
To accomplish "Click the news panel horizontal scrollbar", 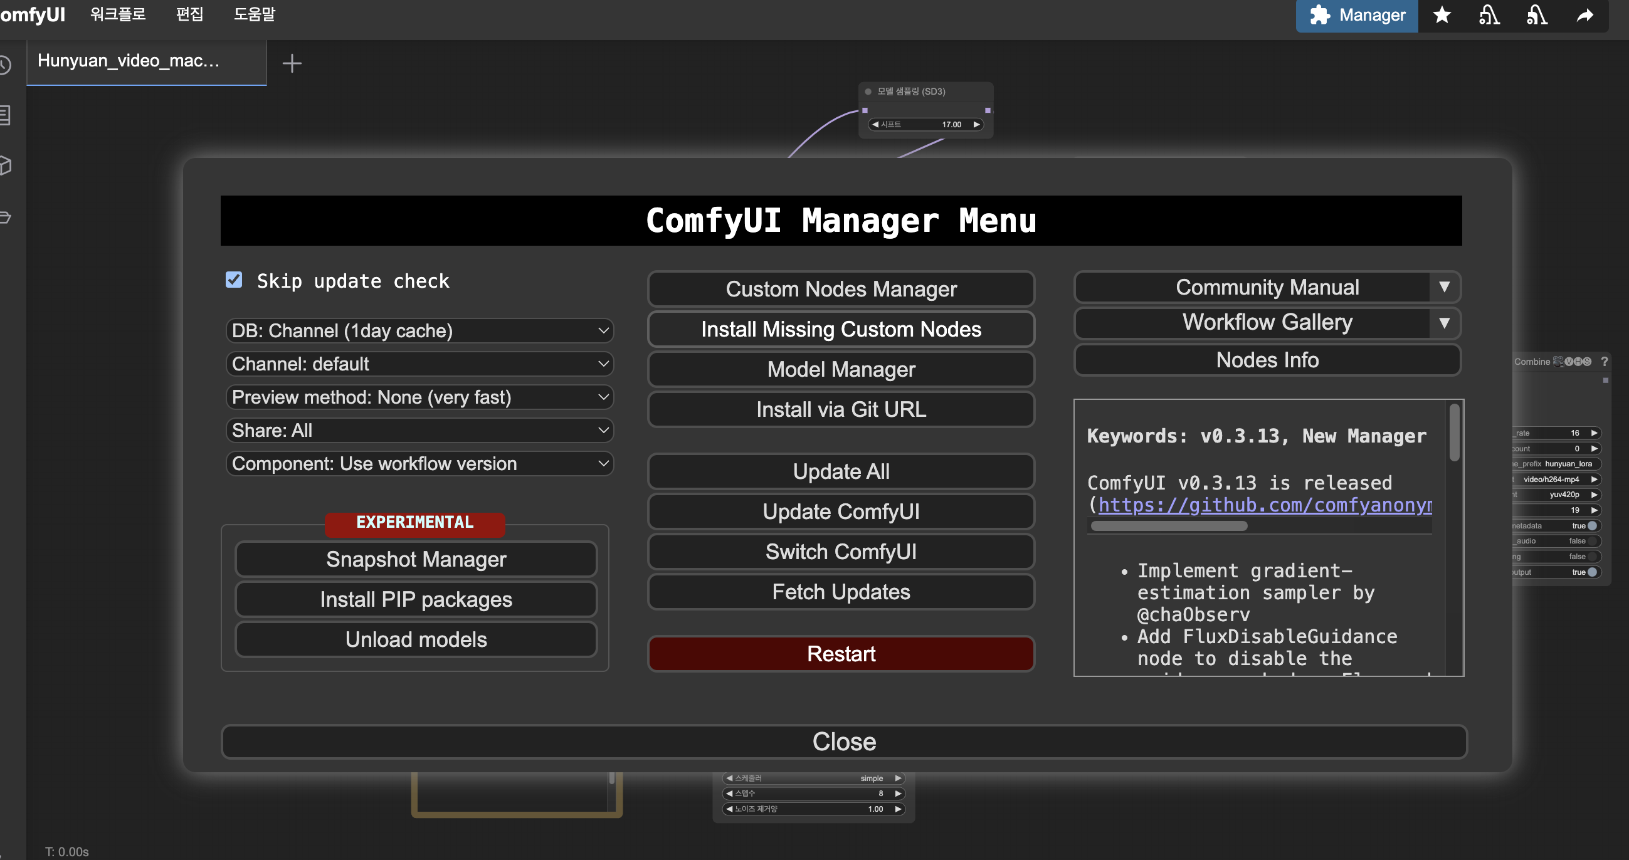I will (x=1169, y=526).
